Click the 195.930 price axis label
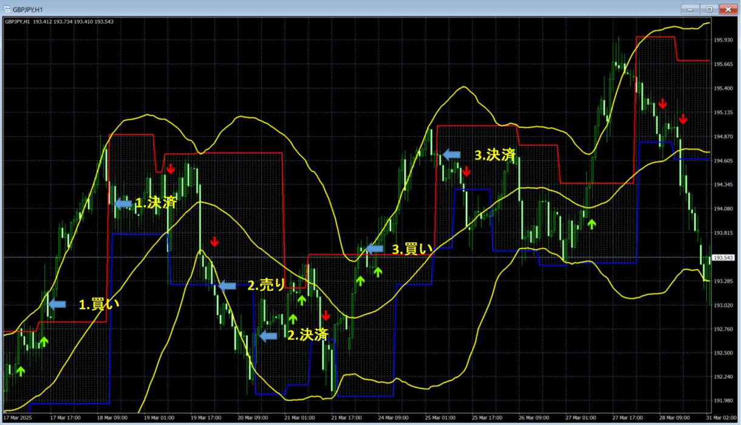Viewport: 741px width, 425px height. [723, 40]
